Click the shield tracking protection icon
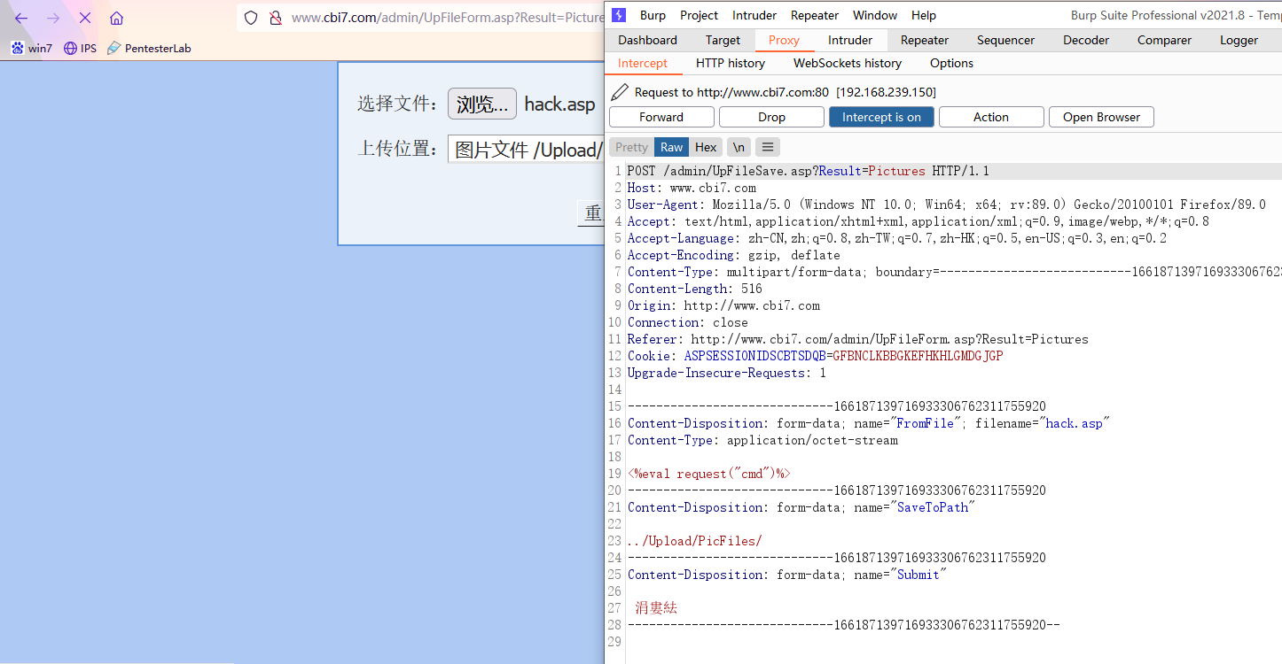 click(251, 18)
